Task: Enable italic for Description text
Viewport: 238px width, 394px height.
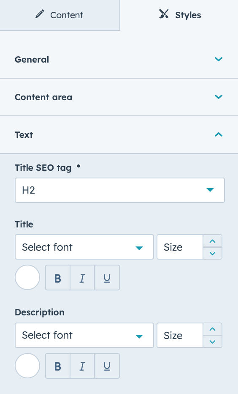Action: (82, 366)
